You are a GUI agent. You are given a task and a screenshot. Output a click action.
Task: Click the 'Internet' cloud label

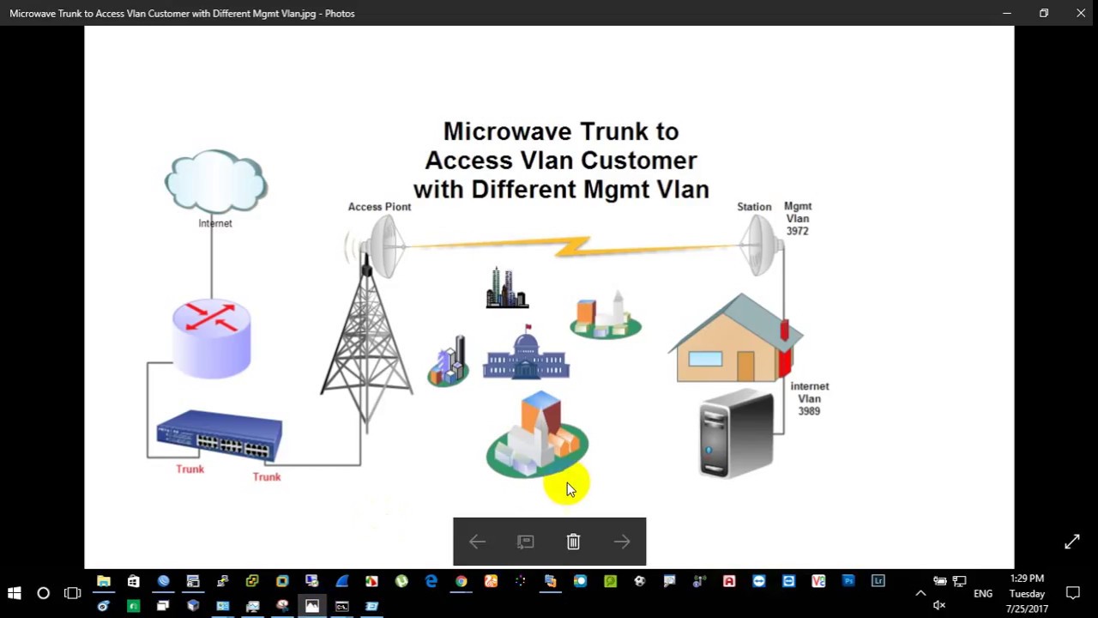(215, 223)
